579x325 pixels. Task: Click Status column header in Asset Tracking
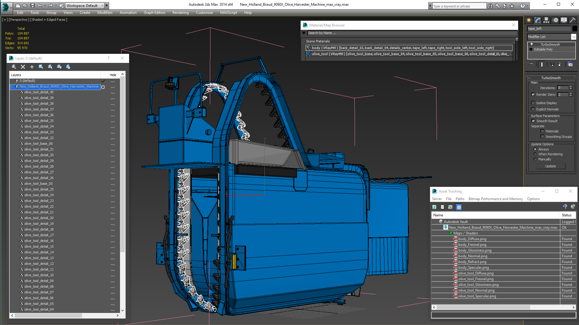click(x=568, y=215)
